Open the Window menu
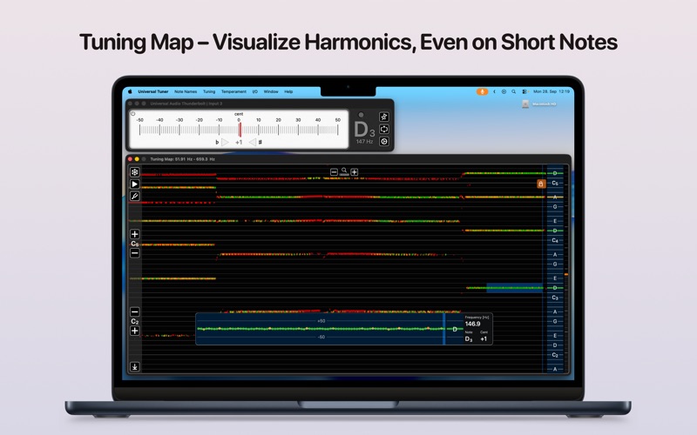The width and height of the screenshot is (697, 435). pyautogui.click(x=271, y=92)
